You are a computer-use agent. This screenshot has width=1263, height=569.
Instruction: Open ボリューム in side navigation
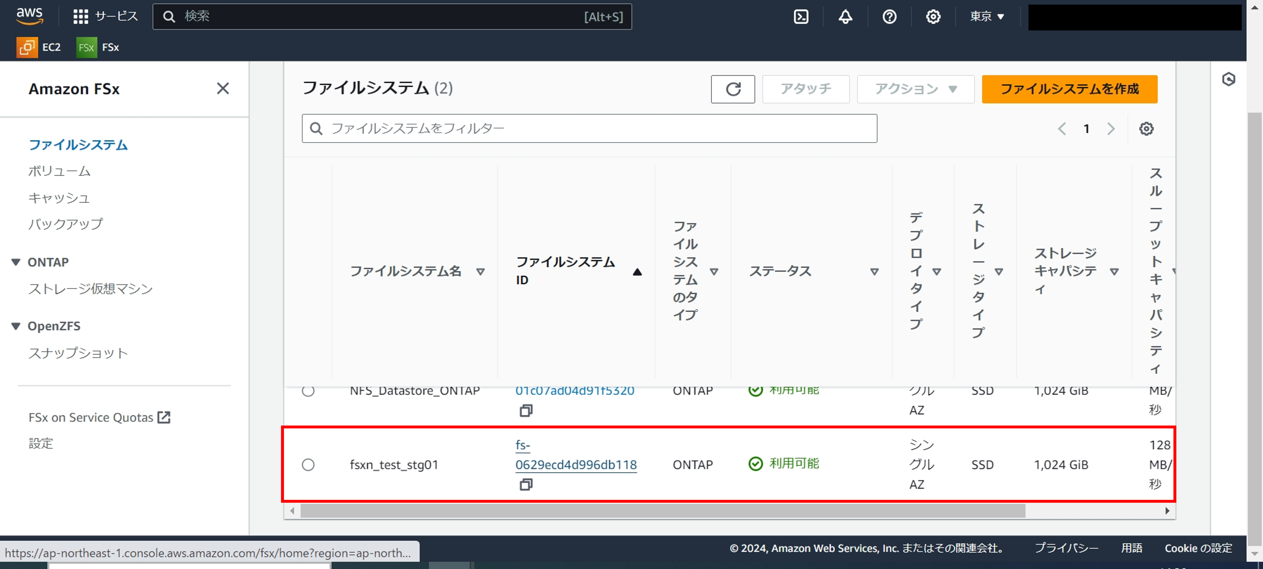59,171
